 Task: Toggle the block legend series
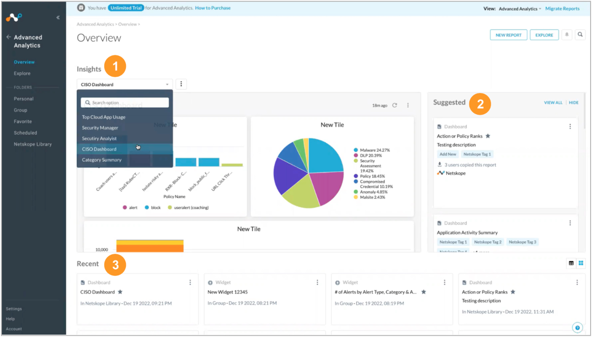point(152,207)
